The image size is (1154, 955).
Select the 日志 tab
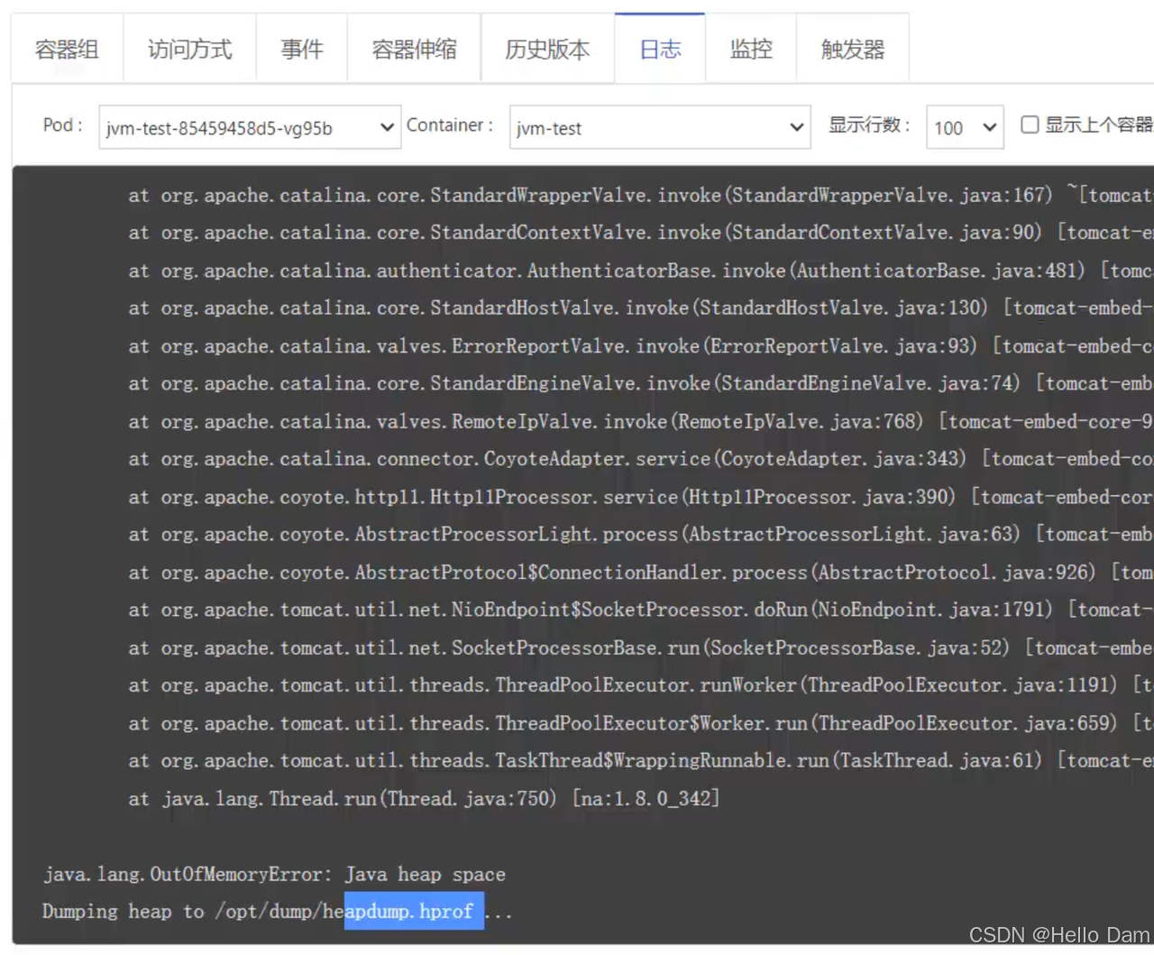click(660, 49)
